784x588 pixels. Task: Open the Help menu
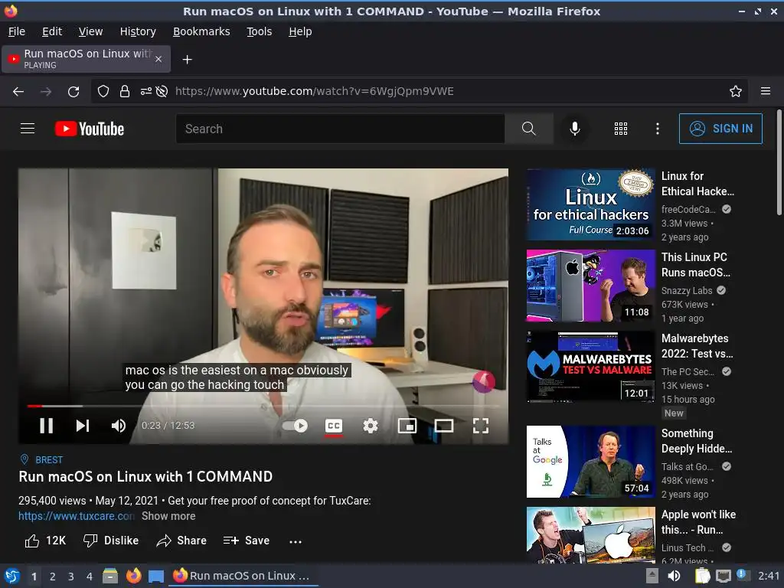pos(300,31)
